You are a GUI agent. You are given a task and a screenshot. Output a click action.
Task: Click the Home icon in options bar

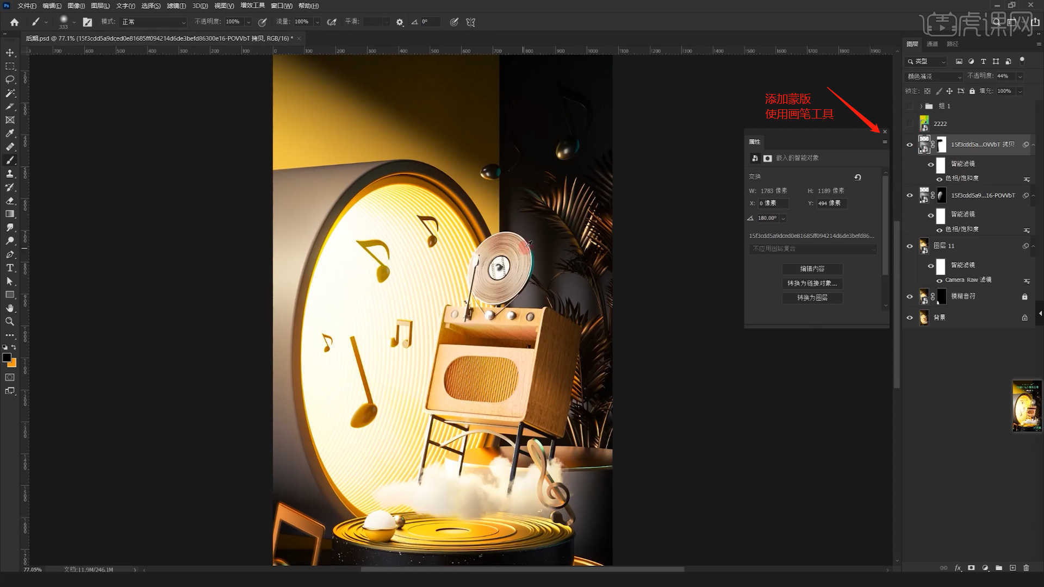coord(15,22)
